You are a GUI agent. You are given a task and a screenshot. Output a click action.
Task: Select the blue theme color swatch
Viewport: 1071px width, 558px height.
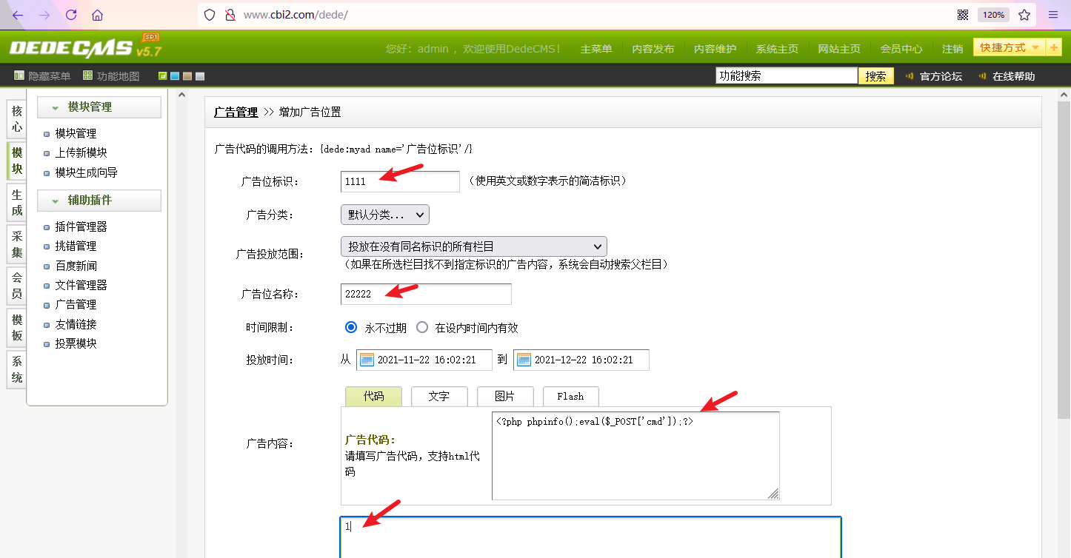pyautogui.click(x=175, y=76)
